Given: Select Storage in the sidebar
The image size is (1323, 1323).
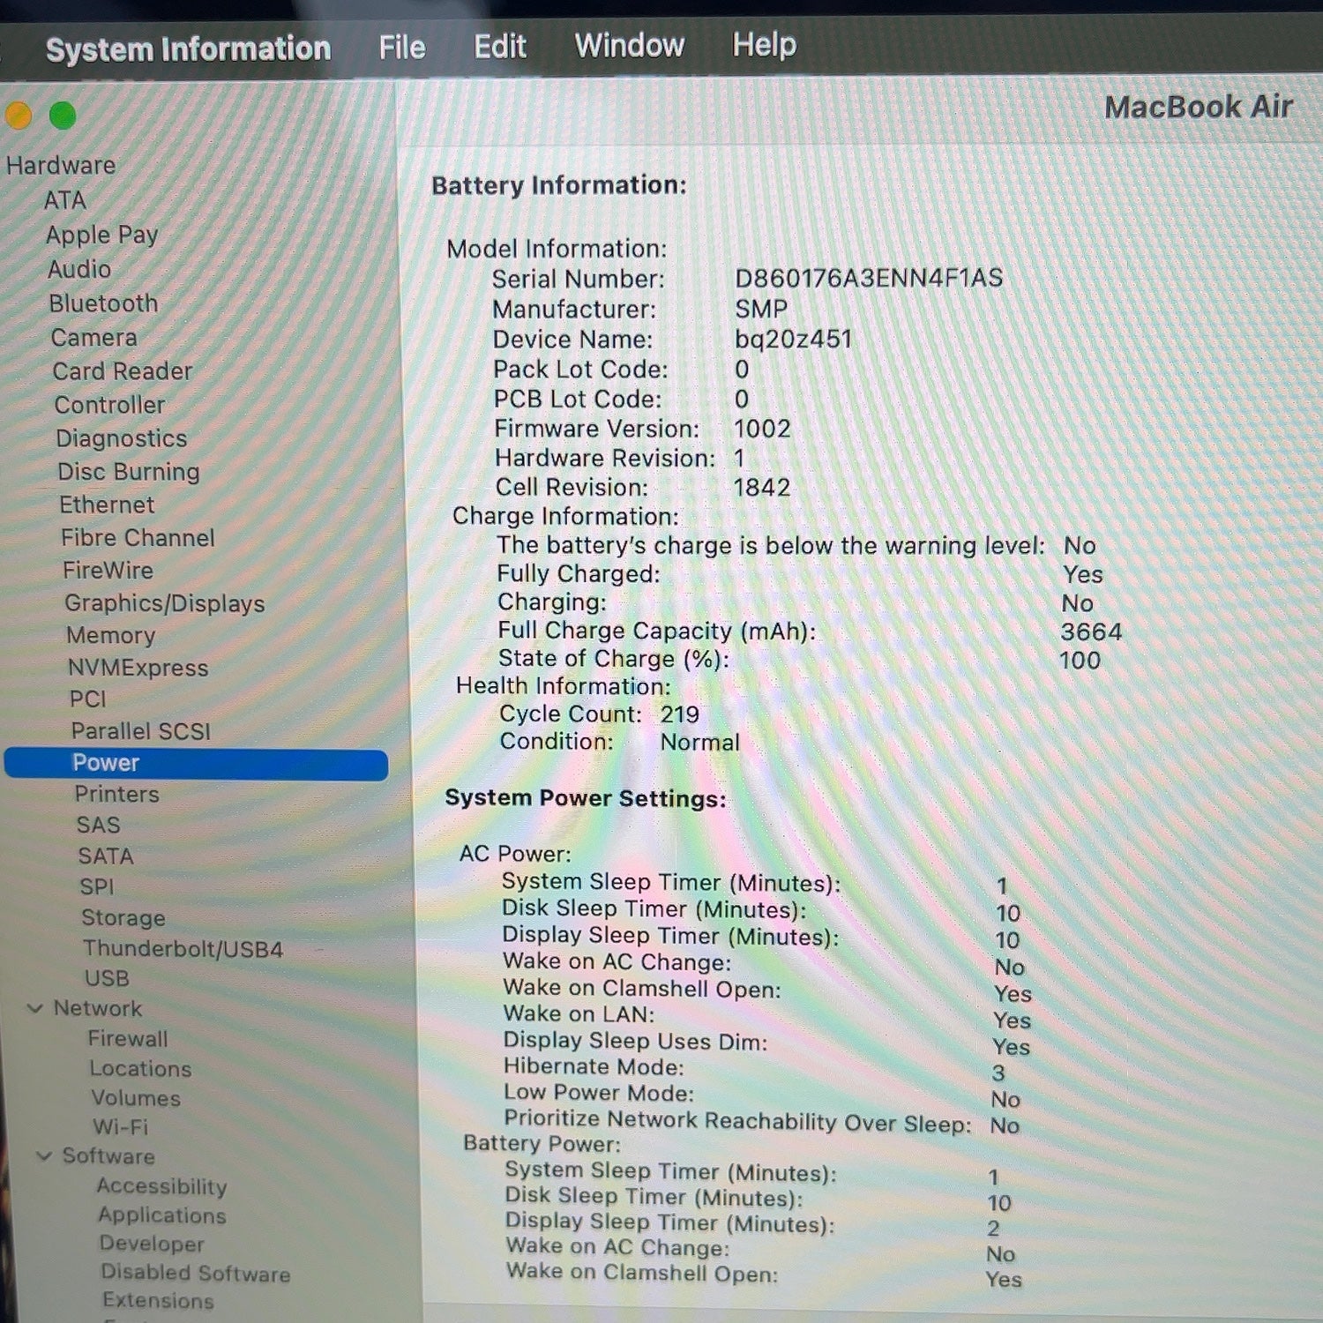Looking at the screenshot, I should pos(123,917).
